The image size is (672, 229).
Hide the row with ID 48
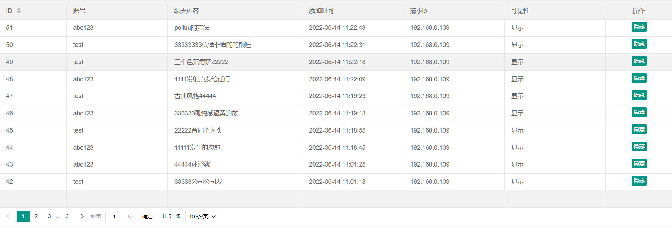point(639,78)
